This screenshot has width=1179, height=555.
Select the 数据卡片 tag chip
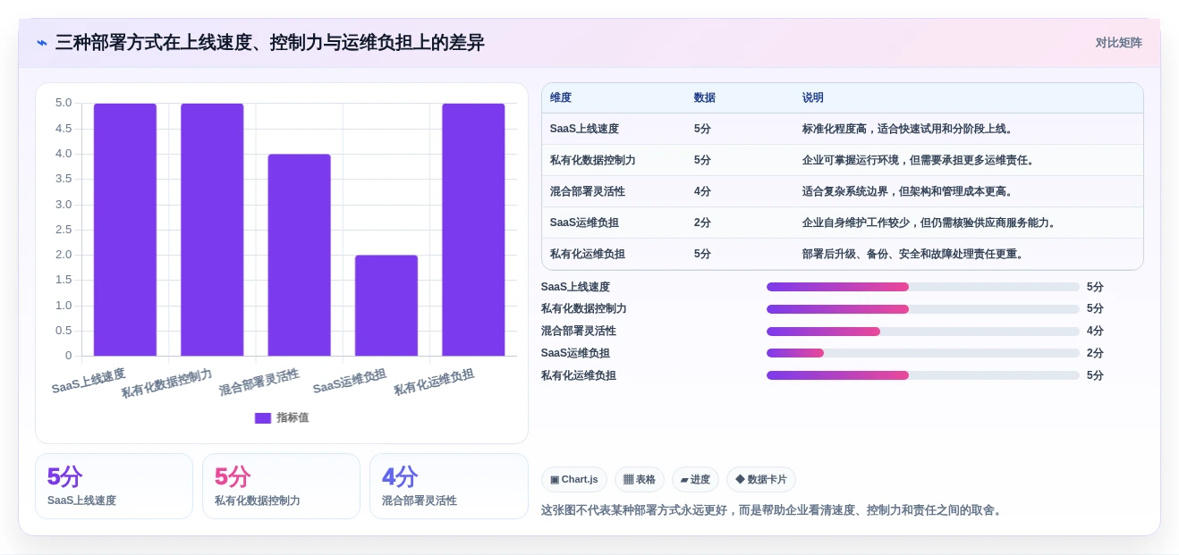click(761, 480)
